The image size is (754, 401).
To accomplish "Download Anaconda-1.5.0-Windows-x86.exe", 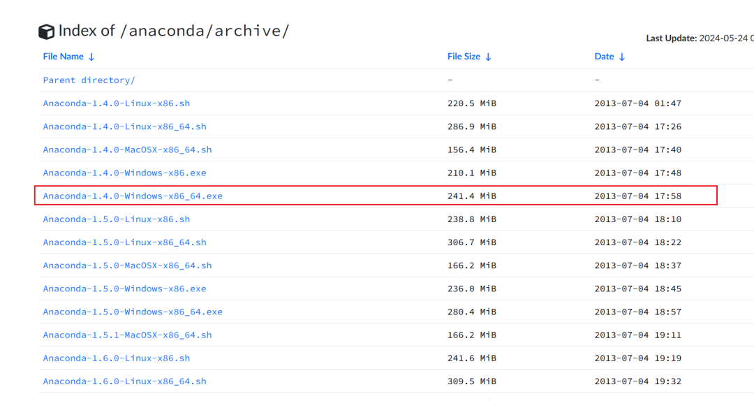I will click(x=124, y=289).
